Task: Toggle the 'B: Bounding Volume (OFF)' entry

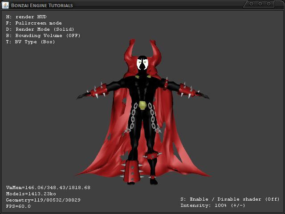Action: click(x=43, y=36)
